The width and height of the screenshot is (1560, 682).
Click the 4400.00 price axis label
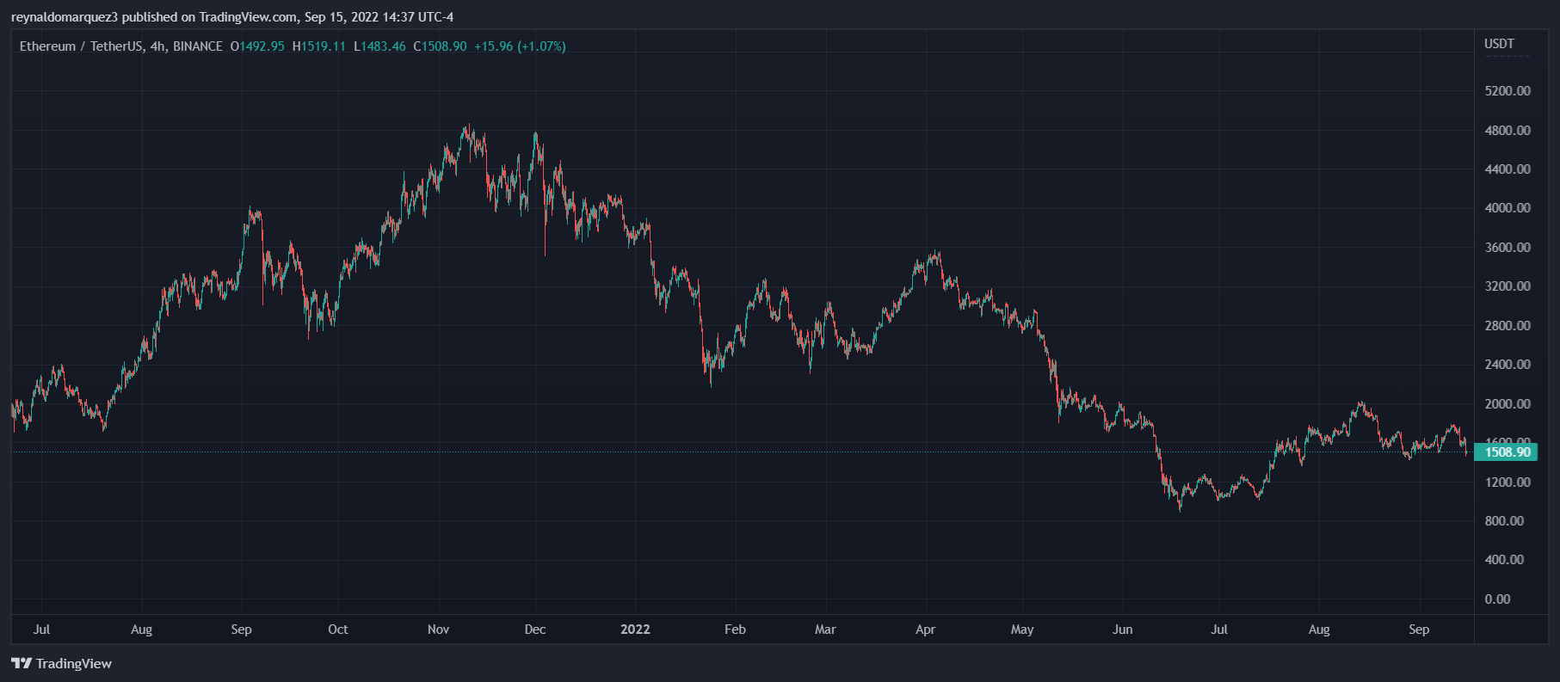[1508, 169]
